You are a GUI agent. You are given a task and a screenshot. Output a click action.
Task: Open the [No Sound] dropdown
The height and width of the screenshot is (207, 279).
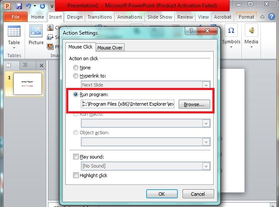click(206, 166)
